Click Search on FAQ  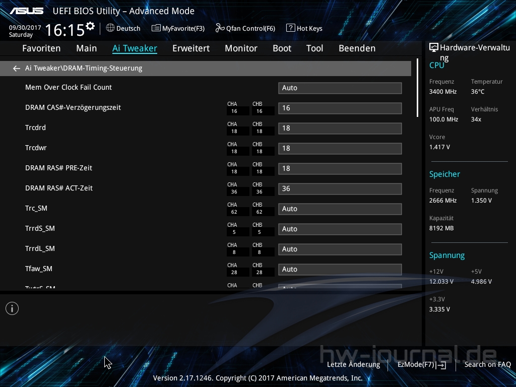487,365
